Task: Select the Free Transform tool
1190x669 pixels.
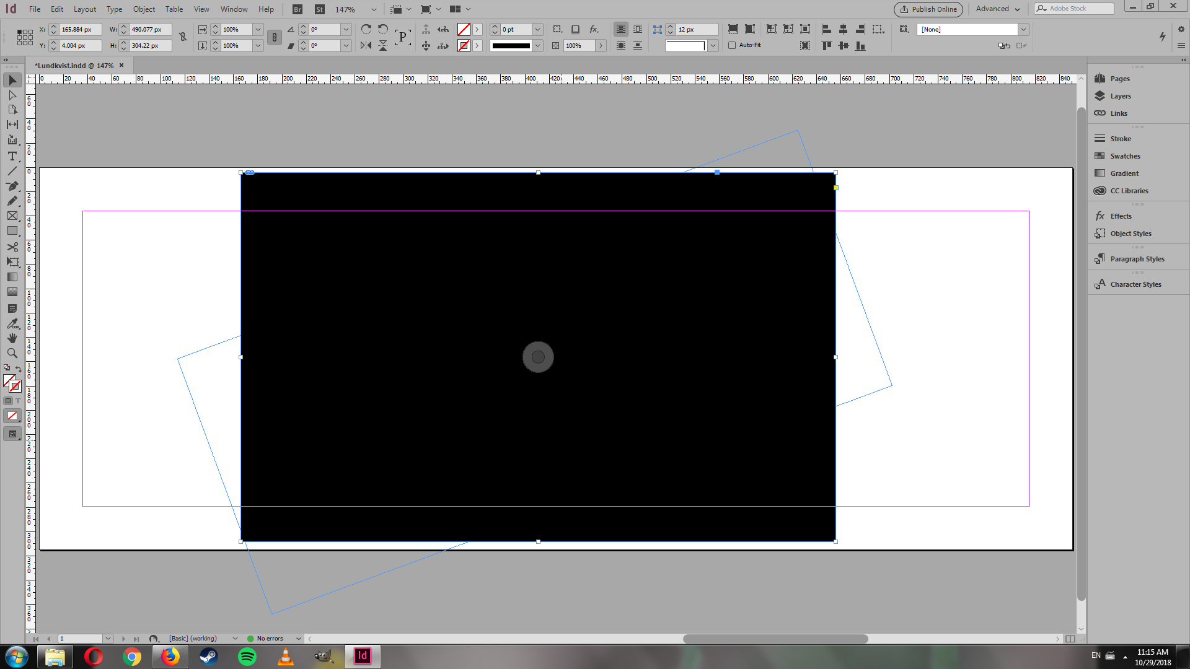Action: pyautogui.click(x=12, y=262)
